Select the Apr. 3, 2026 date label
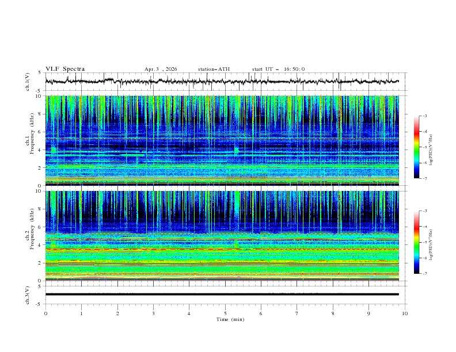This screenshot has width=456, height=352. pyautogui.click(x=161, y=69)
